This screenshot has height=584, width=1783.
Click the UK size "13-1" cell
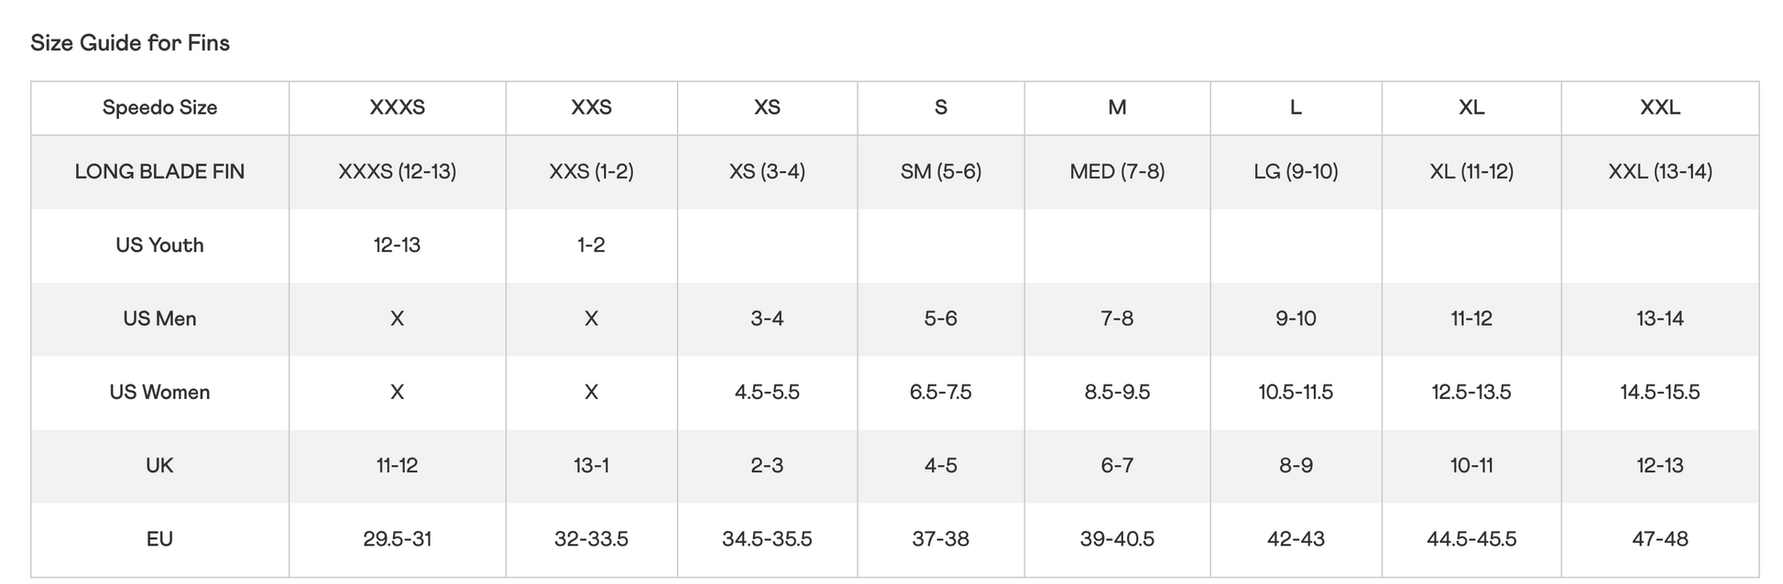[591, 465]
